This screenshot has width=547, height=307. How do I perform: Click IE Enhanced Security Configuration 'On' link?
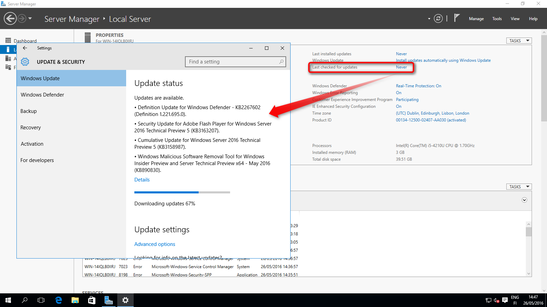tap(399, 106)
